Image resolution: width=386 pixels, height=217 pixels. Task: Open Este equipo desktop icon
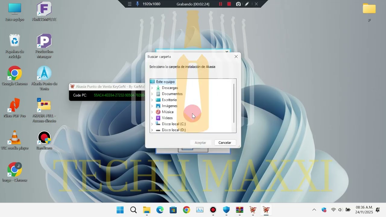click(14, 12)
